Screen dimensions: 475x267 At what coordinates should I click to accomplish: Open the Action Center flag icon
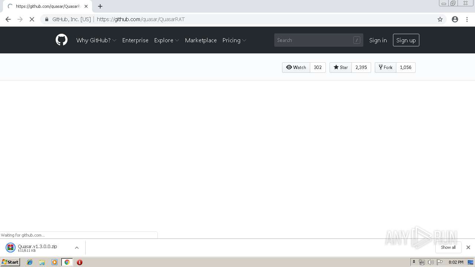coord(440,262)
